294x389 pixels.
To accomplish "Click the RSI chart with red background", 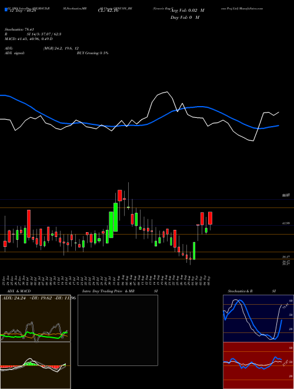I will [258, 365].
